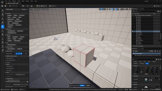
Task: Toggle the Show Selectable Corners checkbox
Action: tap(16, 68)
